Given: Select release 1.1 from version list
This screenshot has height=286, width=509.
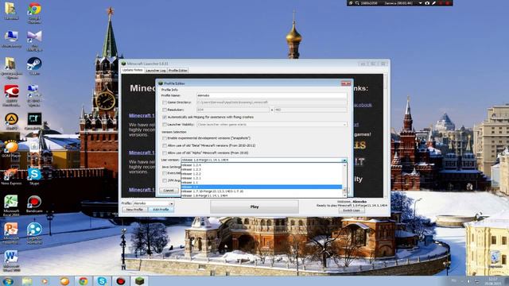Looking at the screenshot, I should pos(262,183).
